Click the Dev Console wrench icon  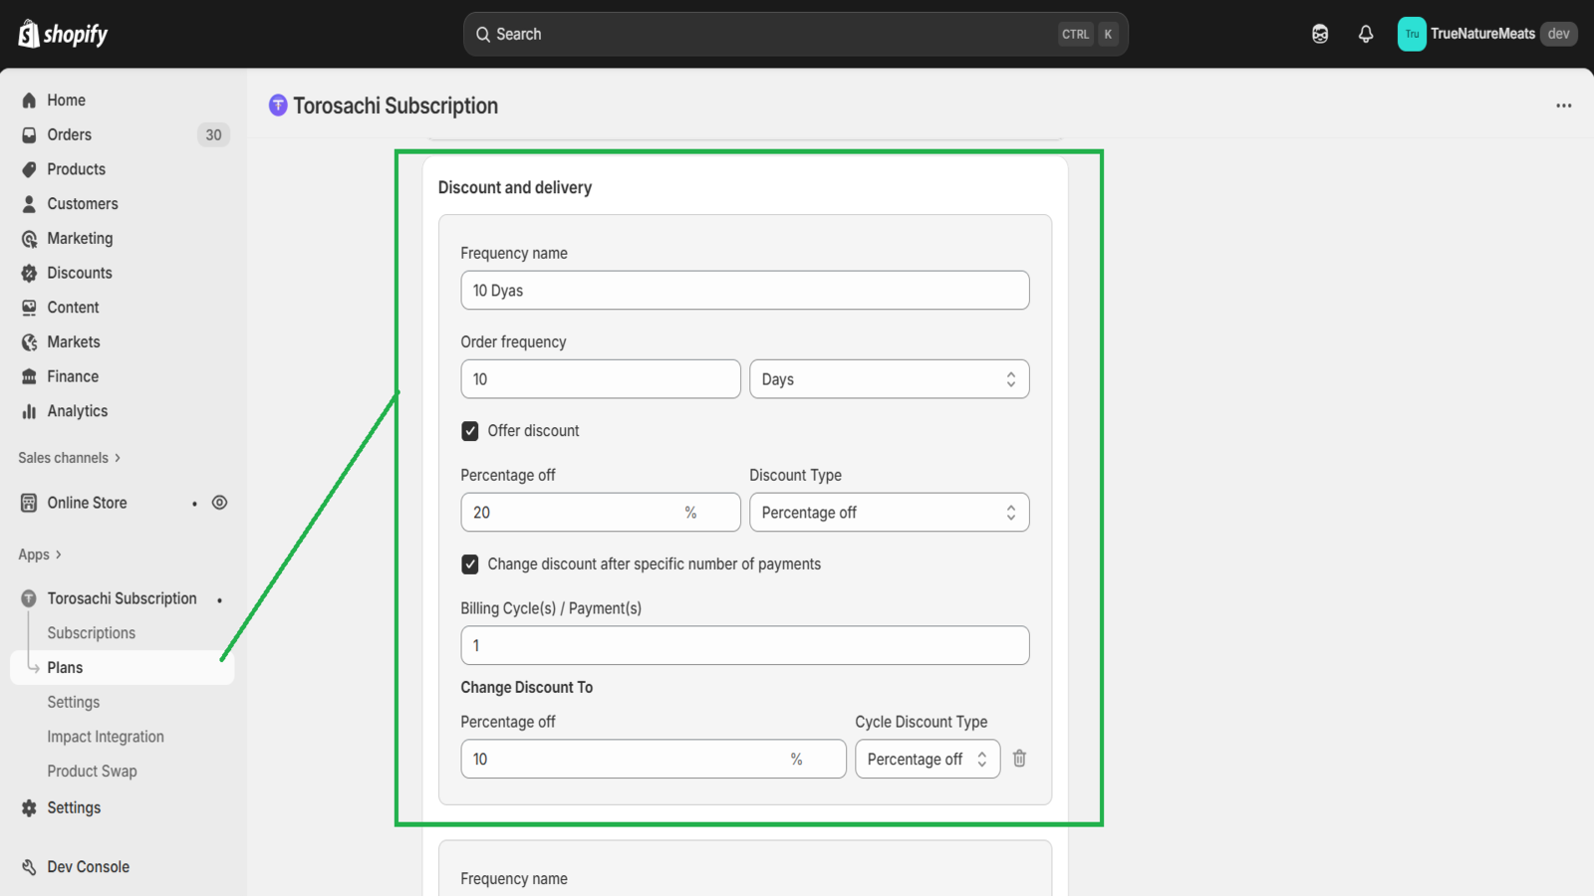[x=29, y=867]
